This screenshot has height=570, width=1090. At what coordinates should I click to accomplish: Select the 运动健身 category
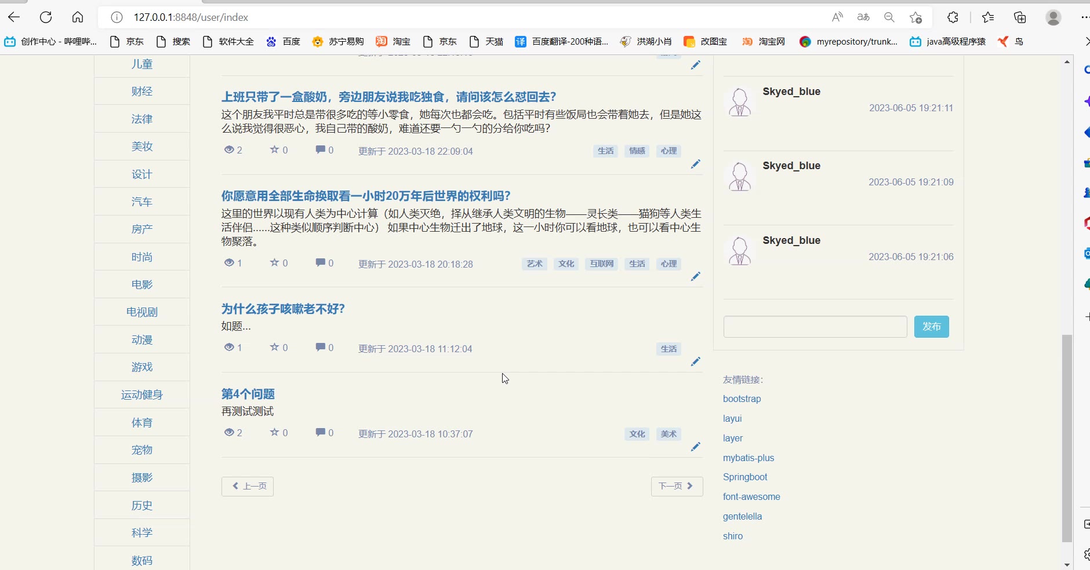(142, 394)
